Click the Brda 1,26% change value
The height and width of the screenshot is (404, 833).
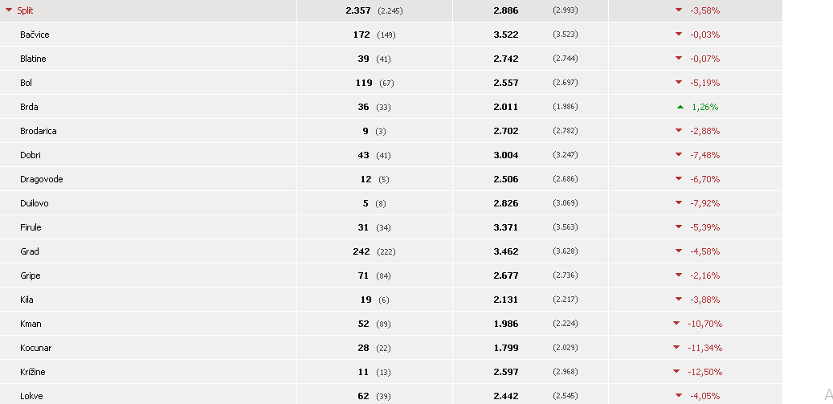point(705,107)
